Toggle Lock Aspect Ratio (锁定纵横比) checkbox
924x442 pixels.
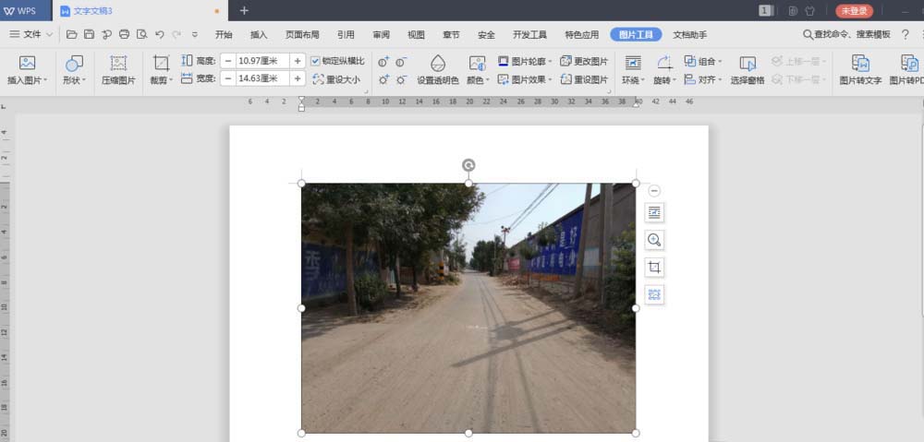point(316,61)
